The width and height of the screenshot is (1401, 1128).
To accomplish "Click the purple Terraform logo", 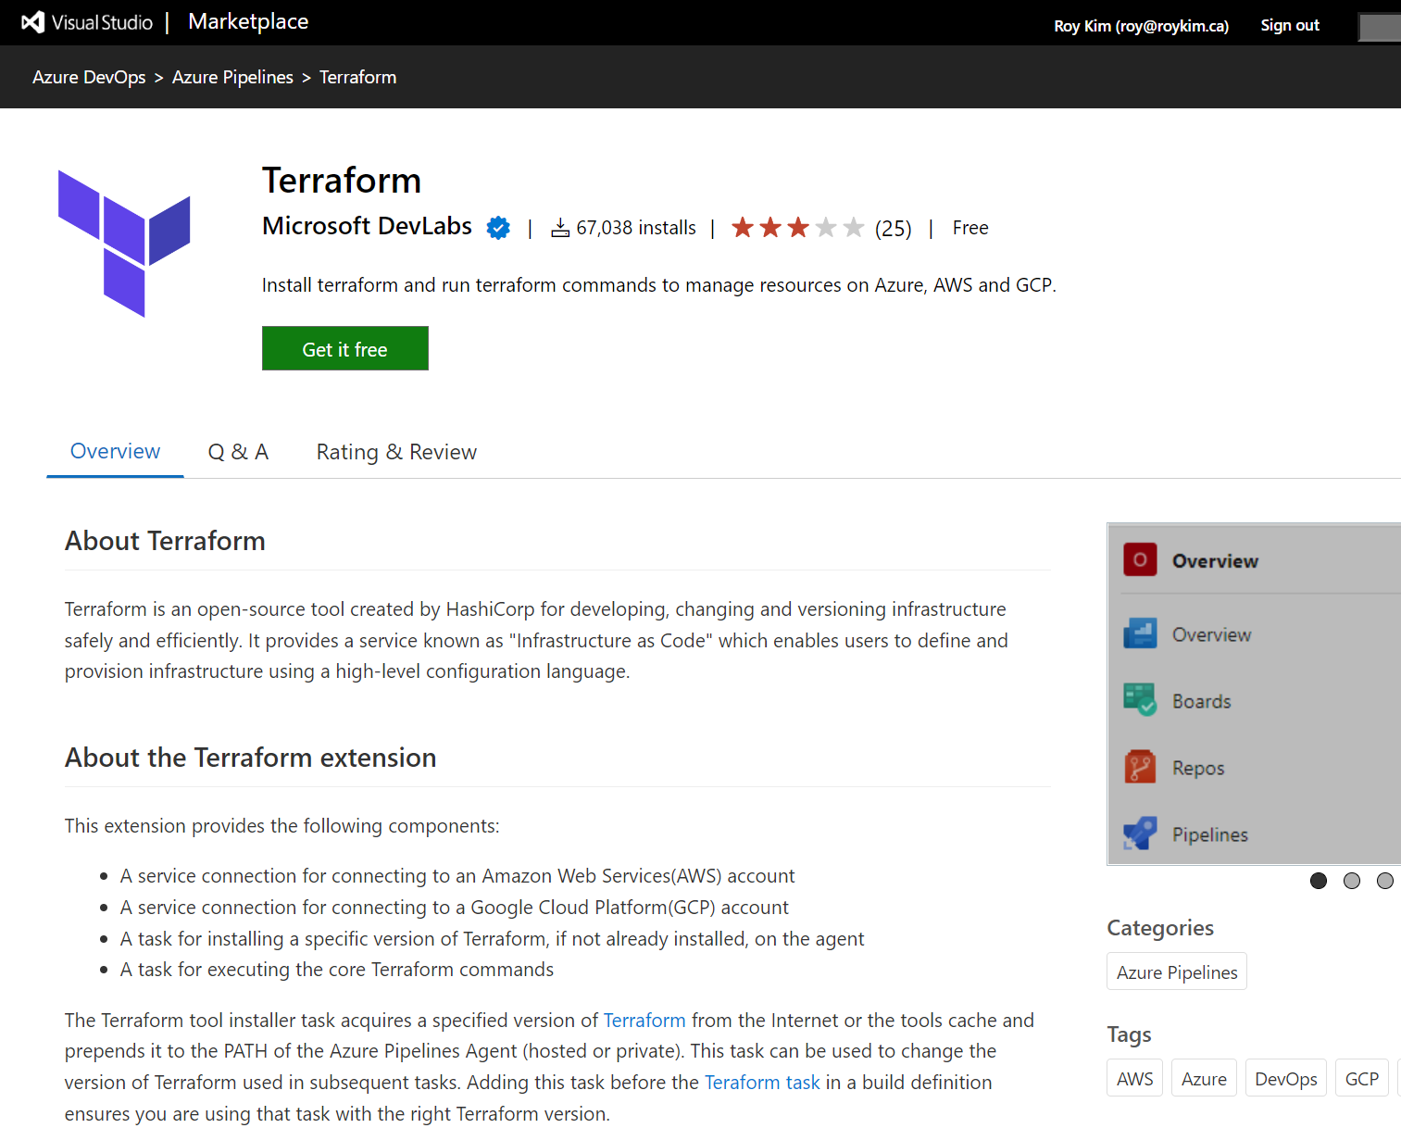I will (124, 243).
